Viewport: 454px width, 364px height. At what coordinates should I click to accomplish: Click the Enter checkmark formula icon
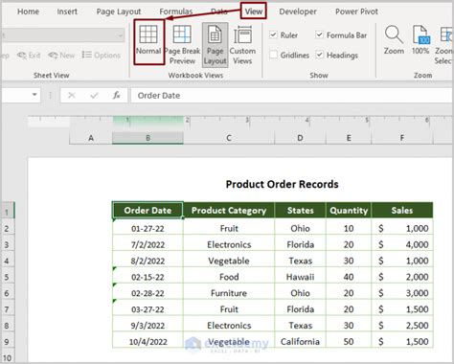tap(94, 95)
